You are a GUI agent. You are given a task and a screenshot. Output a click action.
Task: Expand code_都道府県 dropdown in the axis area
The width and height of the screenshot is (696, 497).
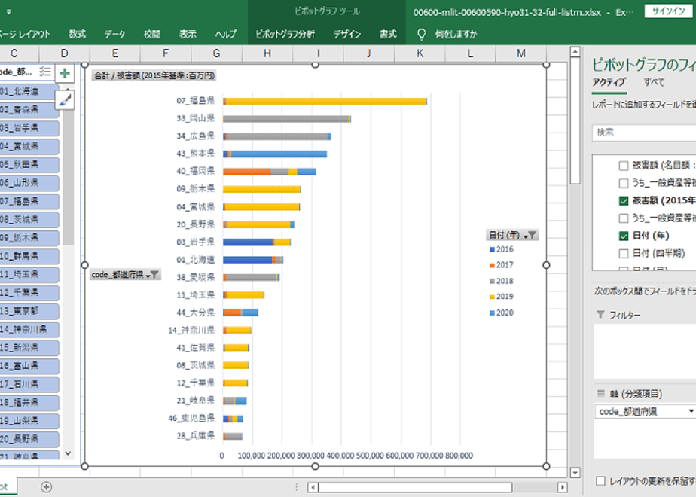click(690, 411)
